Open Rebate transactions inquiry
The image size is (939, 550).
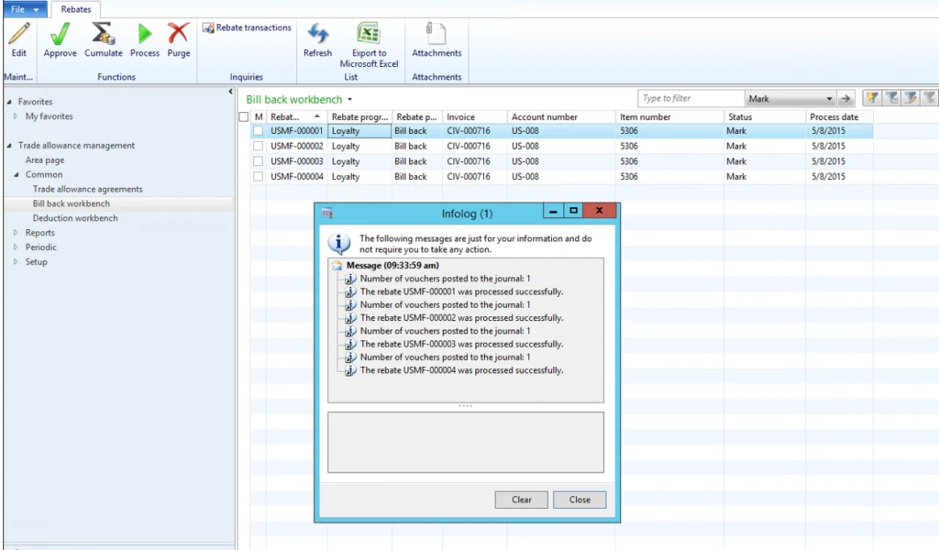[x=247, y=28]
